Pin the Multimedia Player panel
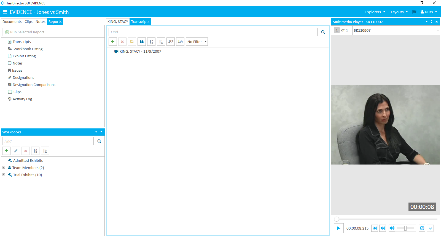This screenshot has height=237, width=441. tap(432, 22)
